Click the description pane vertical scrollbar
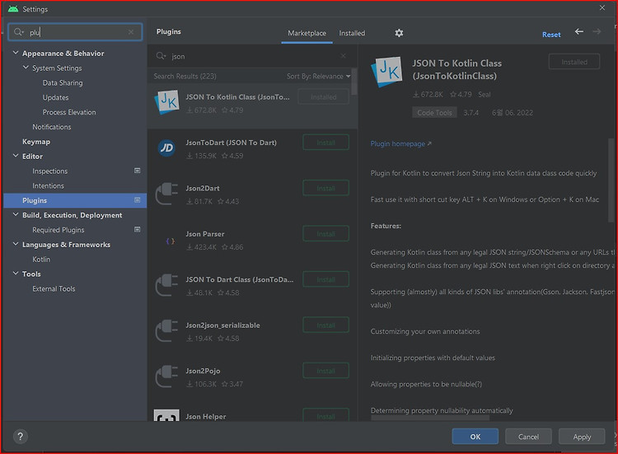Viewport: 618px width, 454px height. (611, 181)
